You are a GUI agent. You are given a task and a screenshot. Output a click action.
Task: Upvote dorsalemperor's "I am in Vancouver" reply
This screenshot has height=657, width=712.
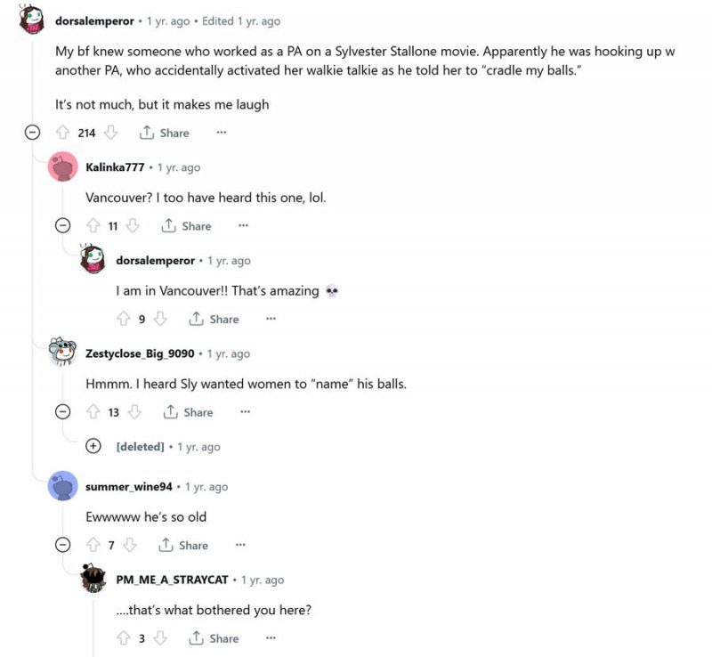pyautogui.click(x=124, y=319)
